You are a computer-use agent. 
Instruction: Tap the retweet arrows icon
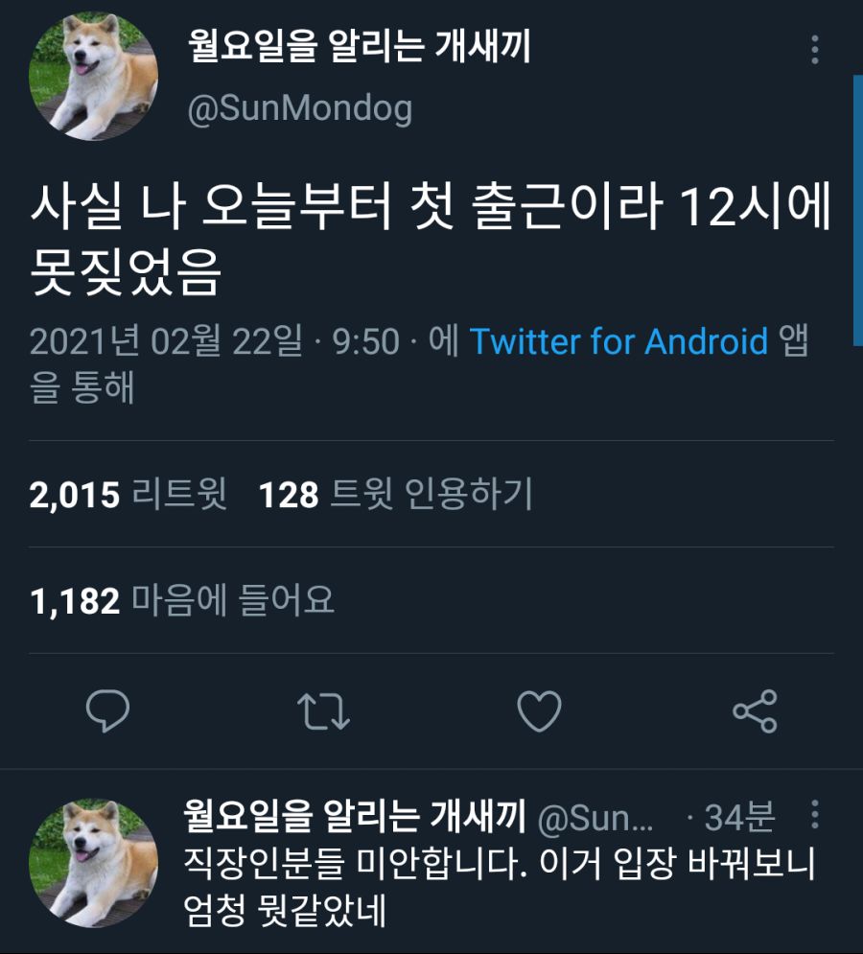click(323, 710)
